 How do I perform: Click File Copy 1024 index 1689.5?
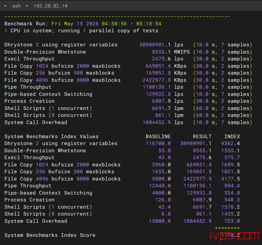(230, 165)
